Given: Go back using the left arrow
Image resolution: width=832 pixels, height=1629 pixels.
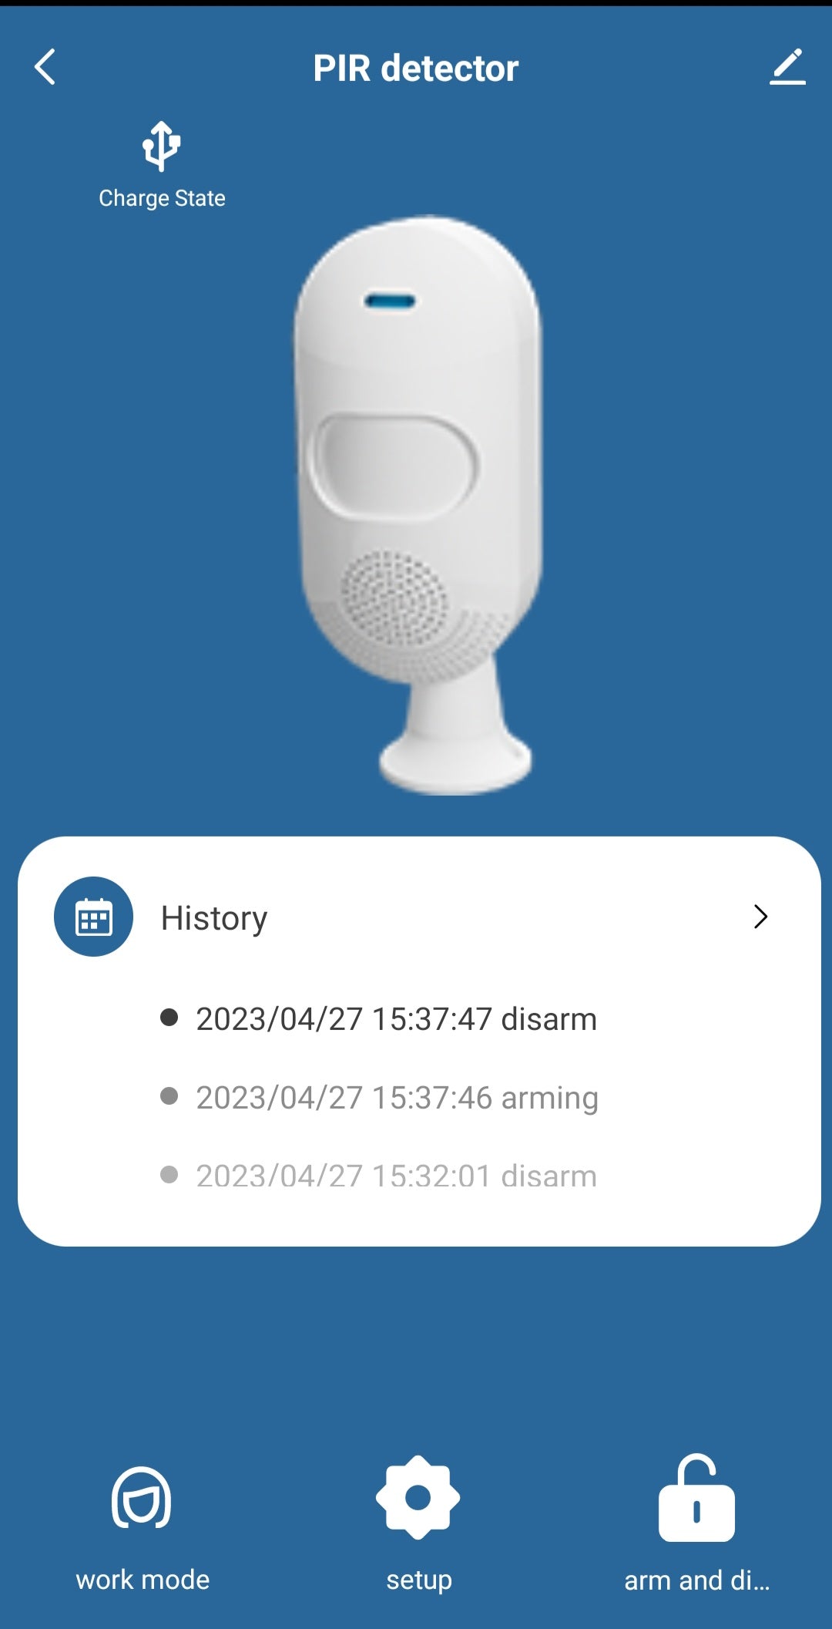Looking at the screenshot, I should click(45, 67).
